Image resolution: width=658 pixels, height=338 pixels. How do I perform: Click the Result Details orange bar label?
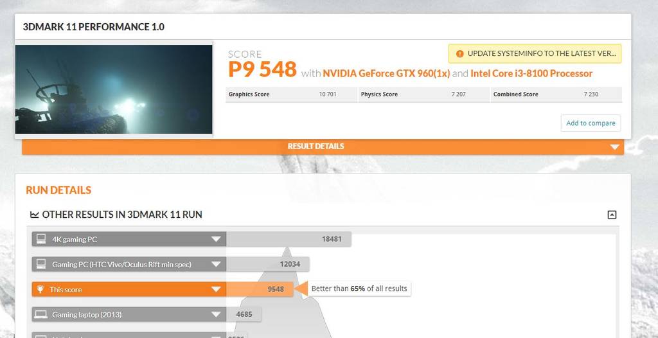(316, 146)
